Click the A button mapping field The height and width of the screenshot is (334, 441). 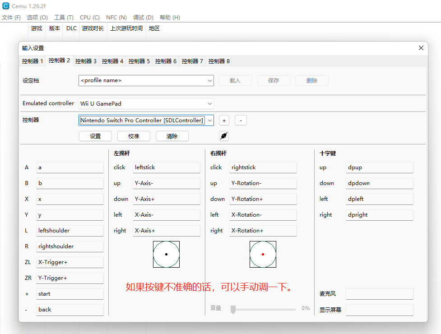tap(70, 167)
